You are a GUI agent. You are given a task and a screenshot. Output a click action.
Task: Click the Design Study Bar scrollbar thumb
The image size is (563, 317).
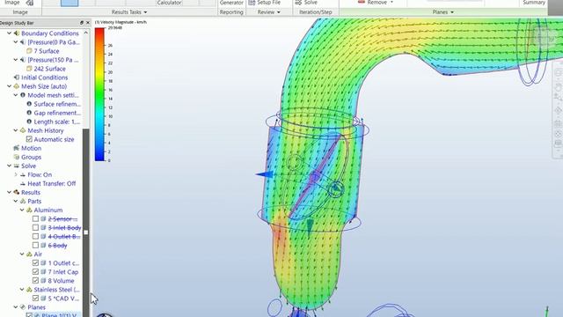tap(86, 223)
